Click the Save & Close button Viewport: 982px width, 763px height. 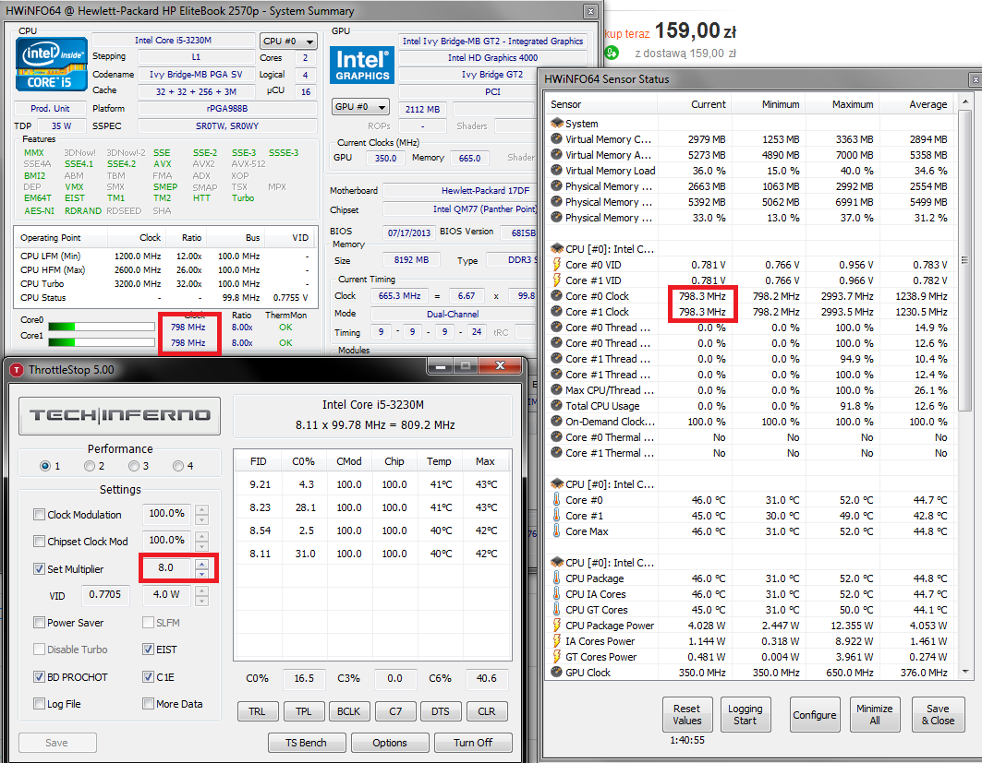click(938, 714)
